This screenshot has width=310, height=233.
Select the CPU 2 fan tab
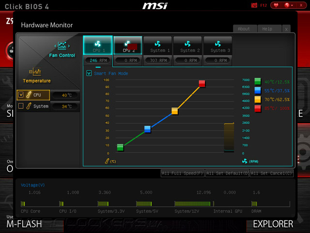pyautogui.click(x=128, y=45)
